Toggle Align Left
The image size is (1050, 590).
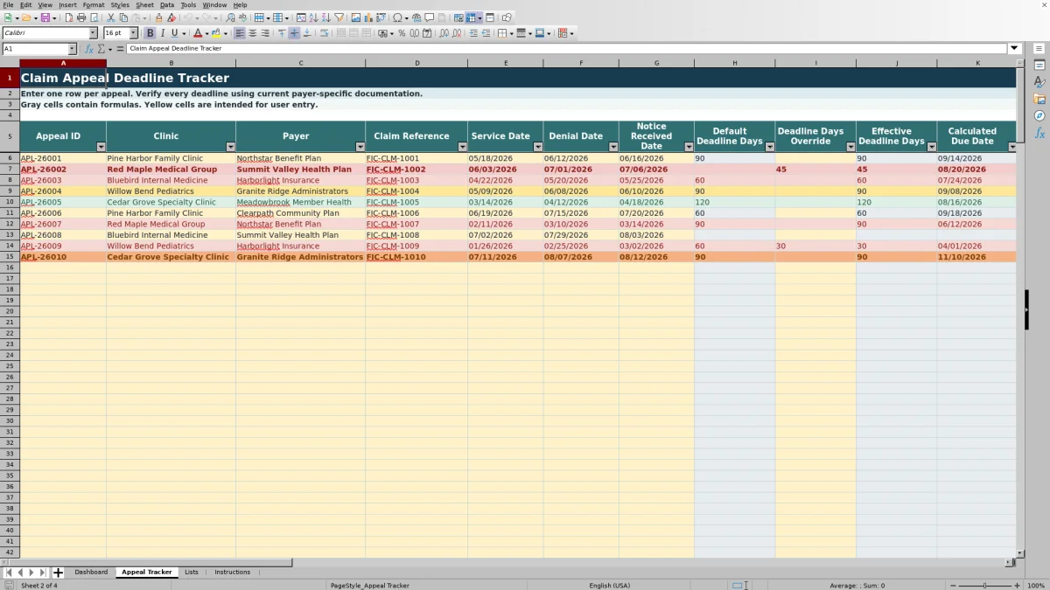pos(239,33)
